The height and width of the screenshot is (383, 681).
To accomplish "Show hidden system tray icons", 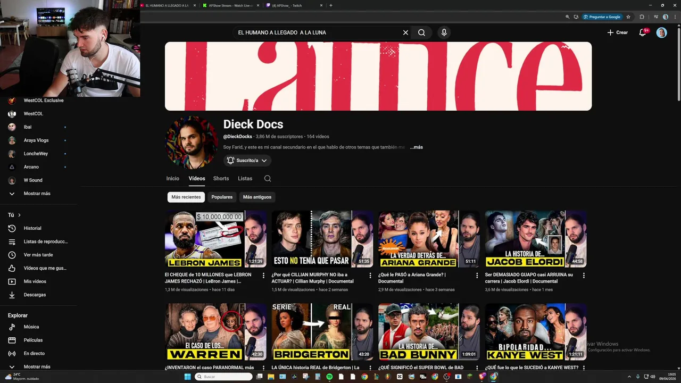I will [629, 377].
